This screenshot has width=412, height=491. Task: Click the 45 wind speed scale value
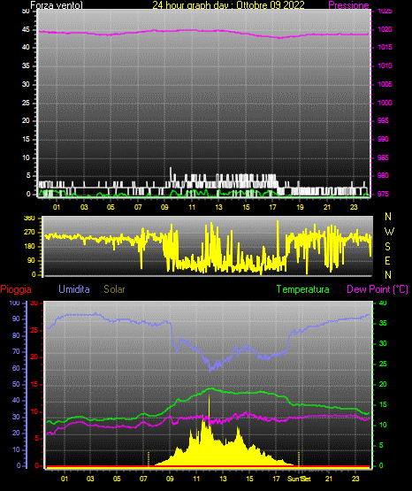coord(26,29)
